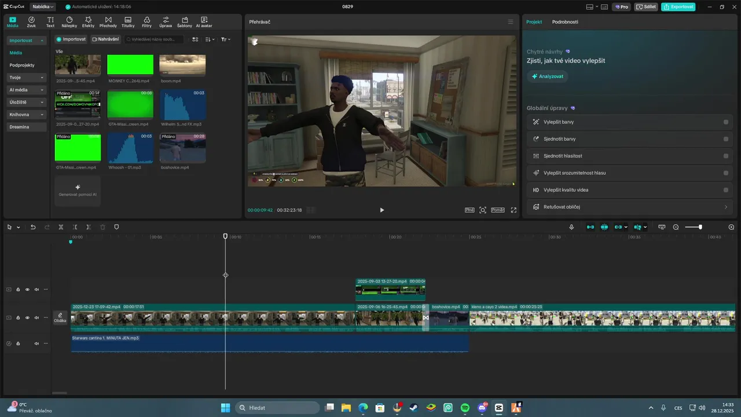Screen dimensions: 741x417
Task: Click the transition marker between timeline clips
Action: point(426,318)
